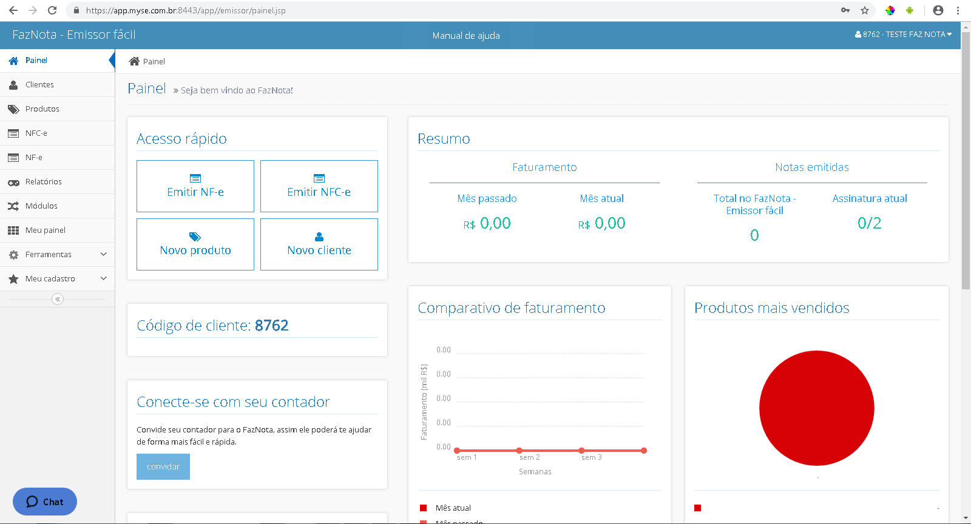The width and height of the screenshot is (971, 524).
Task: Click the Módulos shuffle icon
Action: click(13, 206)
